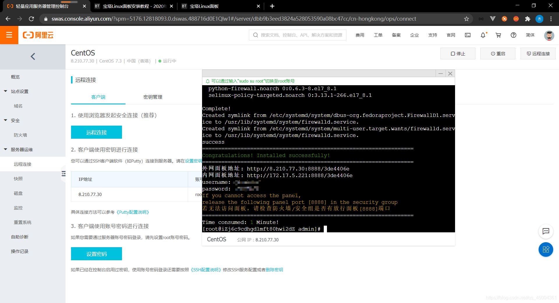Click the cyan 远程连接 button
Image resolution: width=559 pixels, height=303 pixels.
tap(96, 132)
